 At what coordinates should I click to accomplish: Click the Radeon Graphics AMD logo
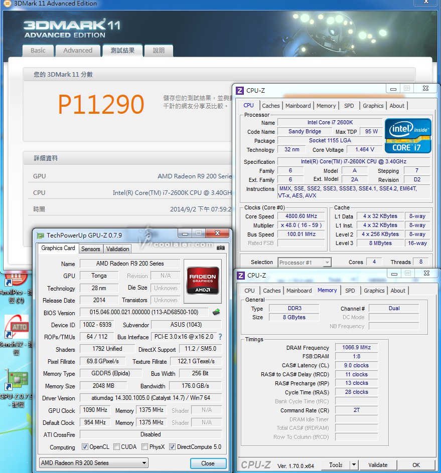pos(203,281)
